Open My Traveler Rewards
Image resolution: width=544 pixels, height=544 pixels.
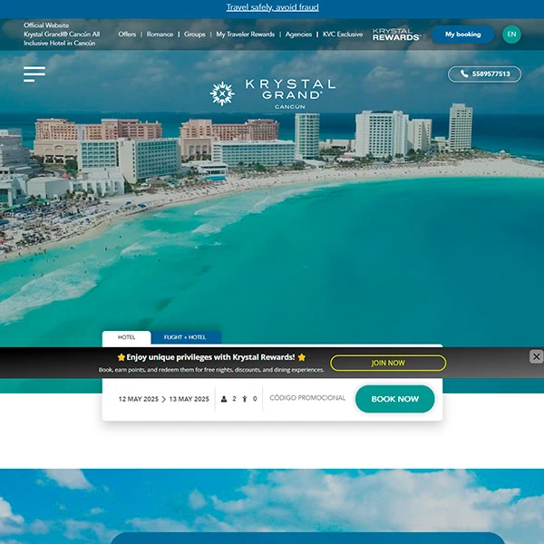click(246, 34)
